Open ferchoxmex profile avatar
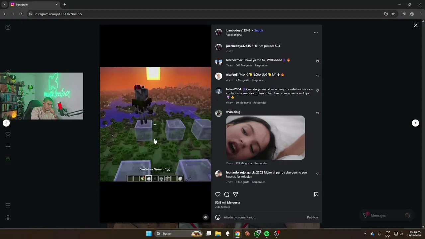The width and height of the screenshot is (425, 239). pyautogui.click(x=218, y=62)
